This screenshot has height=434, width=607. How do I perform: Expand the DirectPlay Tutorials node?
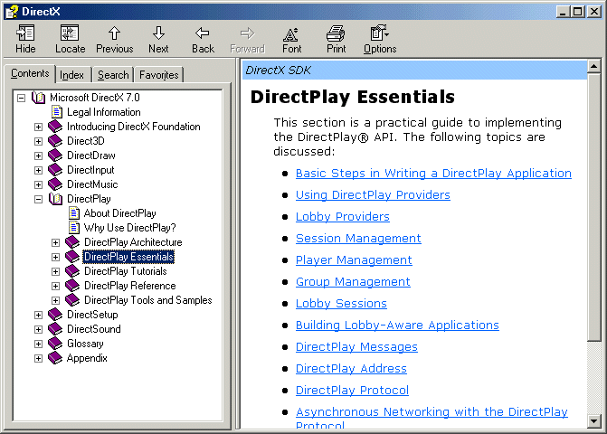pyautogui.click(x=55, y=271)
